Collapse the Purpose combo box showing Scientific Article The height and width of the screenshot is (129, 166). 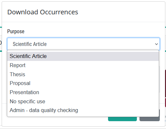tap(83, 44)
